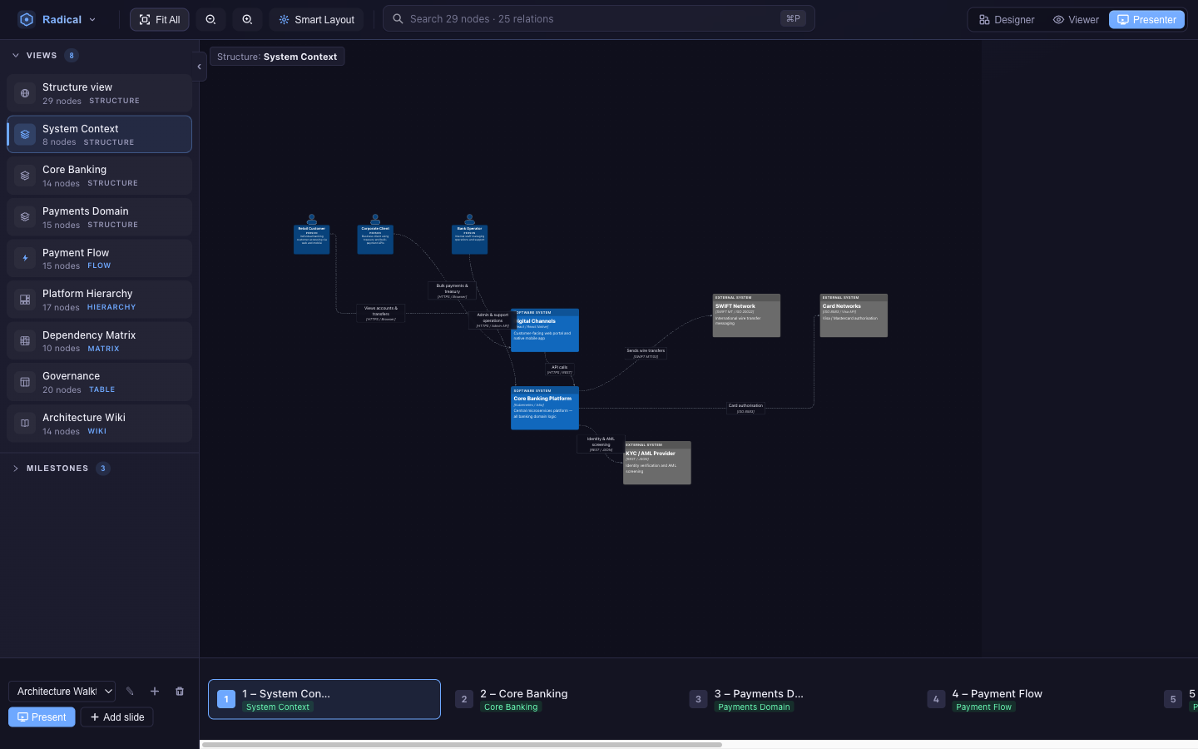Zoom out the diagram canvas
The image size is (1198, 749).
[210, 19]
